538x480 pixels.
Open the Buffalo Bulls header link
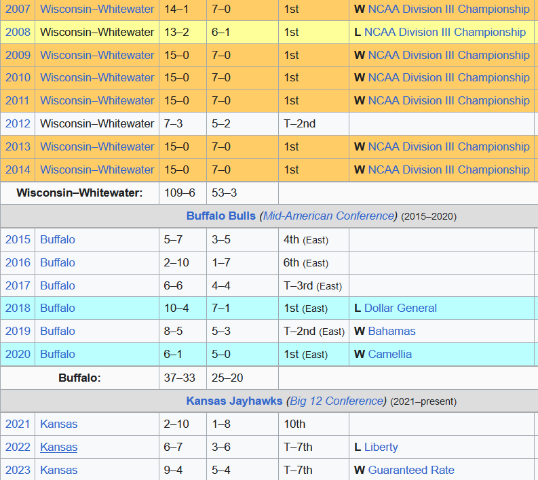(x=221, y=216)
